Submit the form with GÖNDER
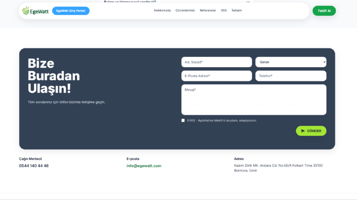The height and width of the screenshot is (200, 357). (311, 131)
